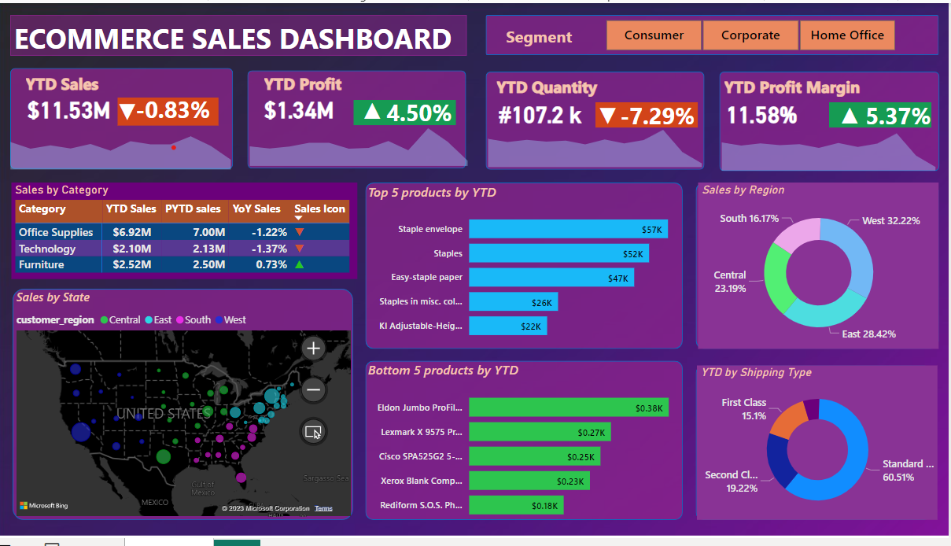Toggle the Central region in the map legend

click(x=118, y=319)
